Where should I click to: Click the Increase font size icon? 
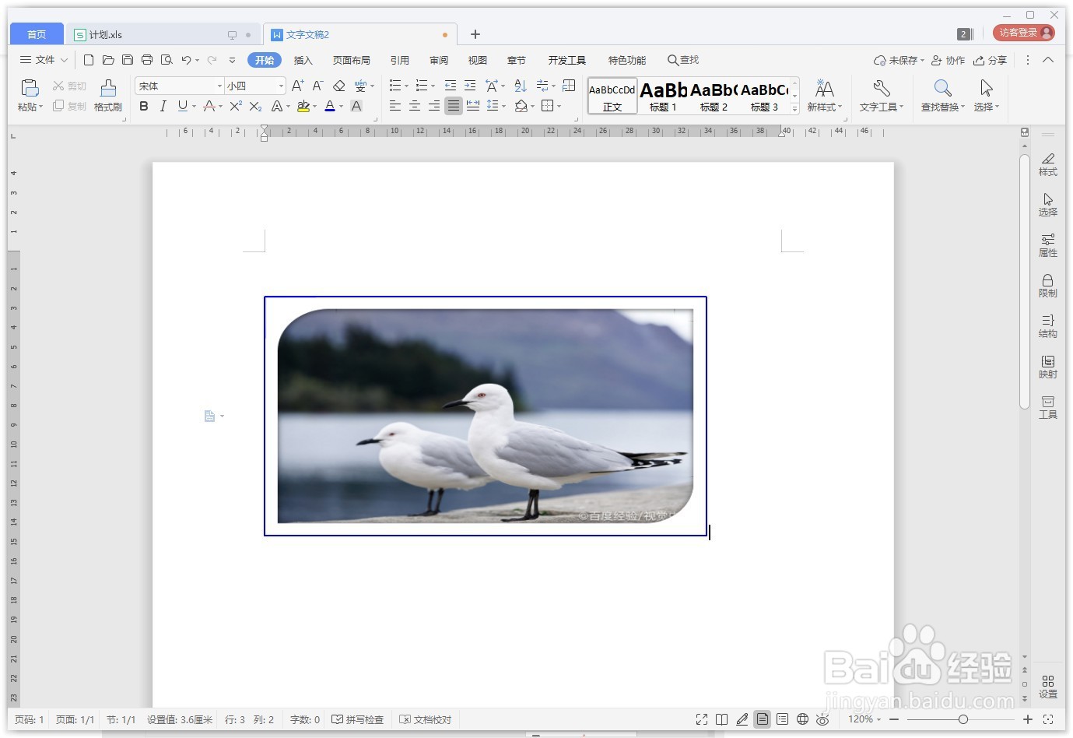(x=298, y=86)
